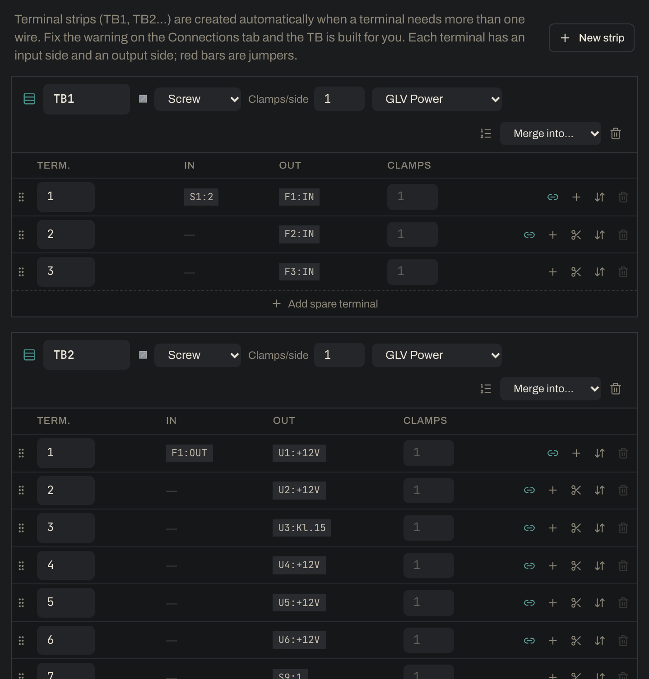Click scissors icon on TB1 terminal 2
649x679 pixels.
[576, 235]
